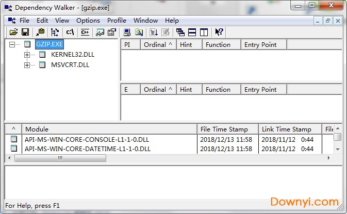
Task: Cascade windows using the toolbar icon
Action: point(180,32)
